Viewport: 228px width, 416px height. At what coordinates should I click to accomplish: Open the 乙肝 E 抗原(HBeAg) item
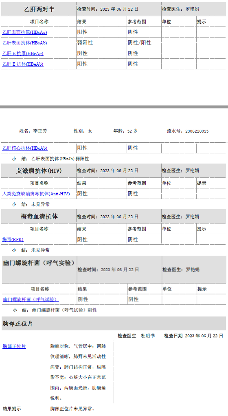[x=23, y=53]
